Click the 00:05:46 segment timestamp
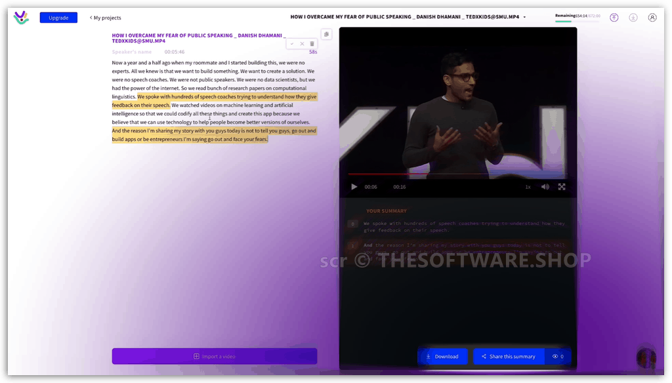This screenshot has height=383, width=672. click(175, 52)
